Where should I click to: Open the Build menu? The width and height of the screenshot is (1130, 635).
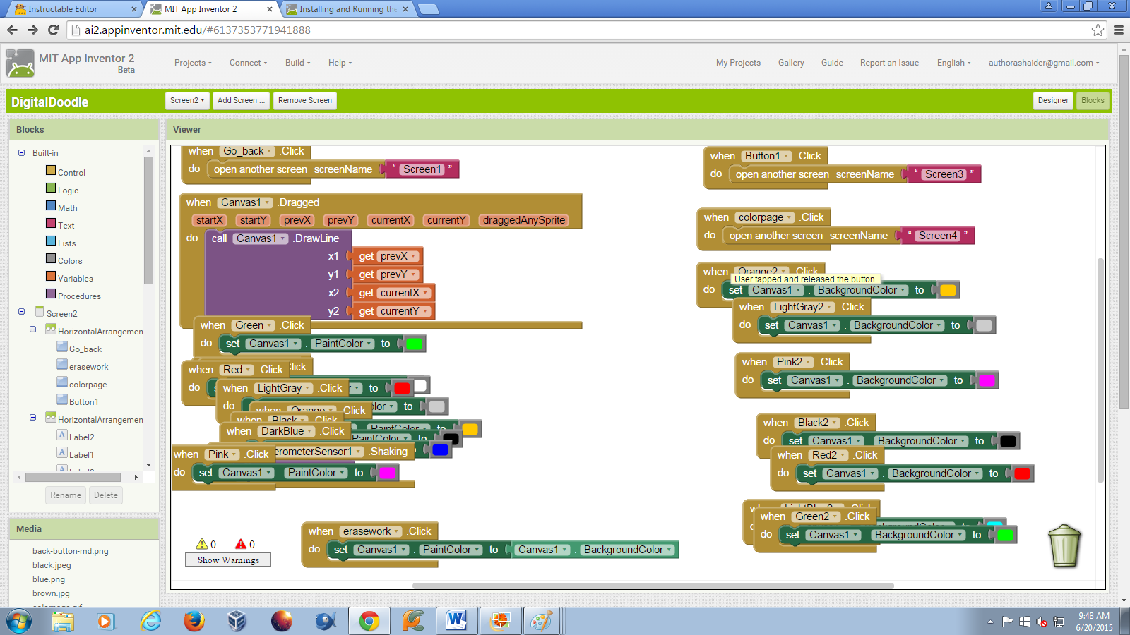[297, 63]
